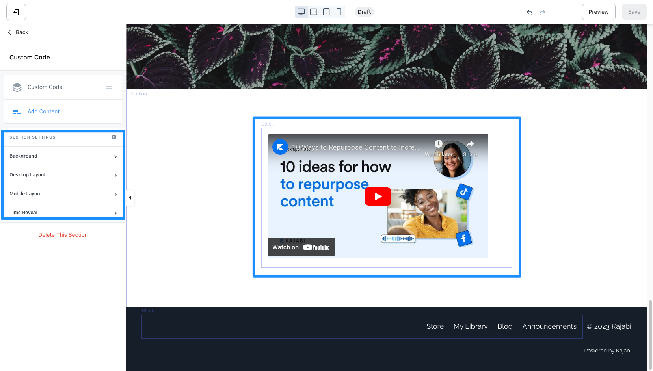Open the Blog footer link

coord(505,326)
